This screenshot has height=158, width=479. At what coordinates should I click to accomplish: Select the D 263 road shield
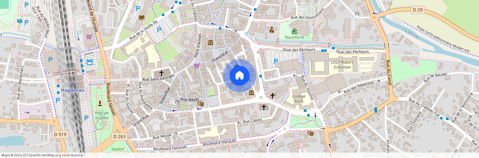click(x=119, y=136)
